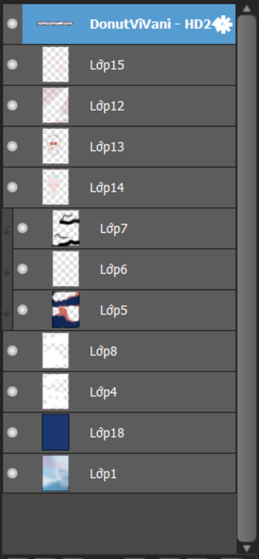This screenshot has width=259, height=559.
Task: Click the Lớp5 layer thumbnail
Action: (66, 310)
